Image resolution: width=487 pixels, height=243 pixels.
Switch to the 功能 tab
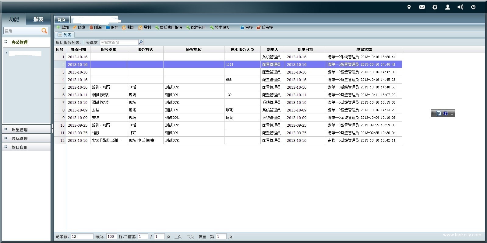point(14,19)
